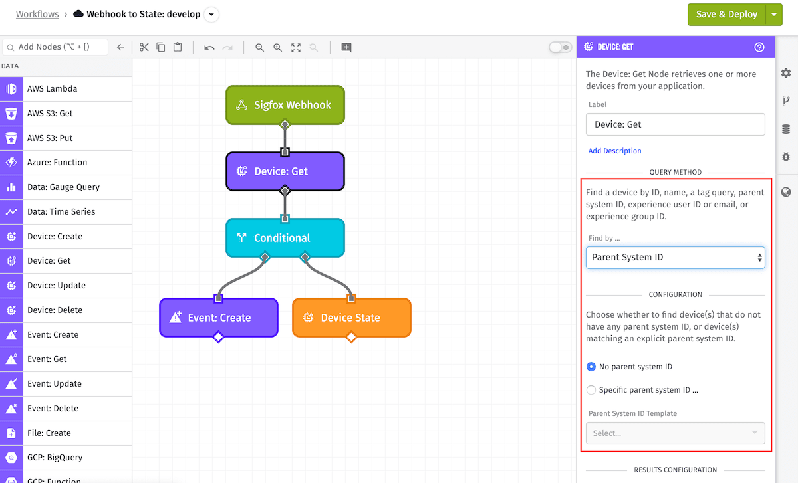Expand Save & Deploy options arrow

click(774, 14)
